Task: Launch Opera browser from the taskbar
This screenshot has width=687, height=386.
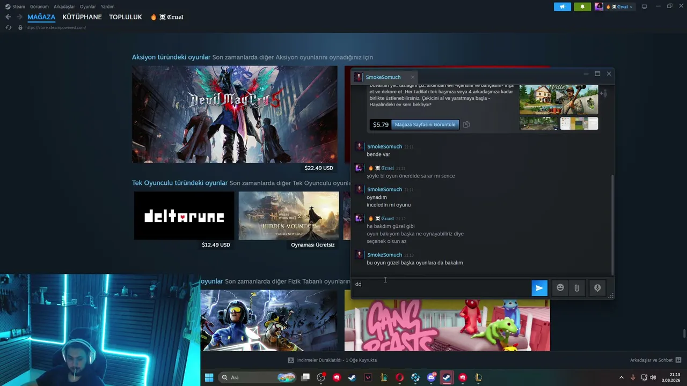Action: point(399,377)
